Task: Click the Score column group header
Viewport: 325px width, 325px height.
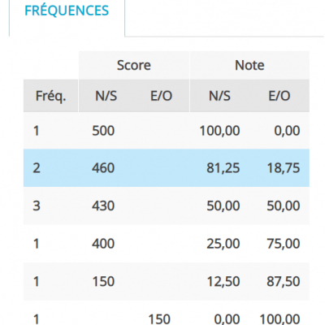Action: pos(134,65)
